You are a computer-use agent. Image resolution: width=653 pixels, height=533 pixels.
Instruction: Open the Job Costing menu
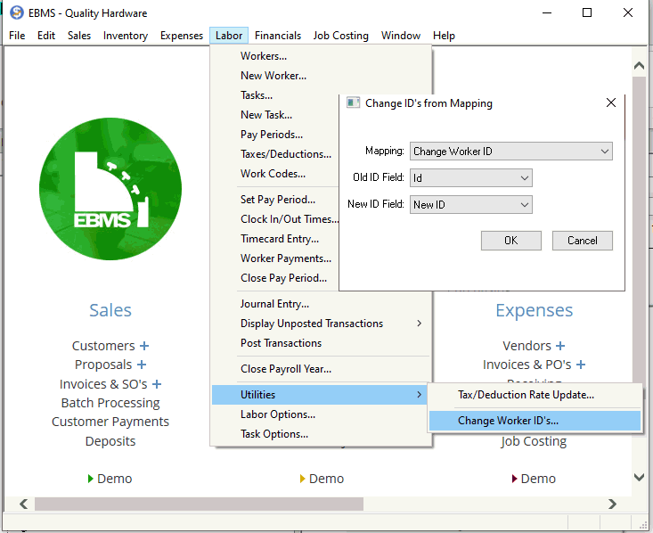click(340, 36)
